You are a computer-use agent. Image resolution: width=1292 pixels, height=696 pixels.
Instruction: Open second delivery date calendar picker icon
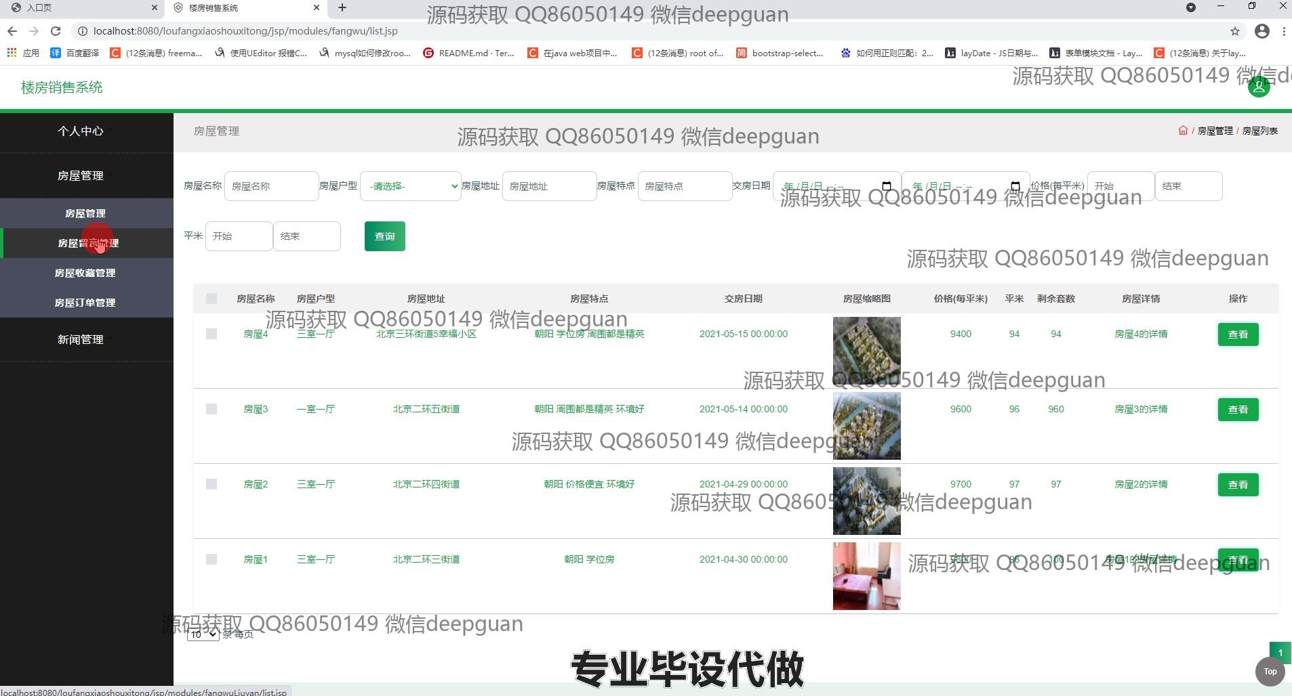click(x=1015, y=186)
